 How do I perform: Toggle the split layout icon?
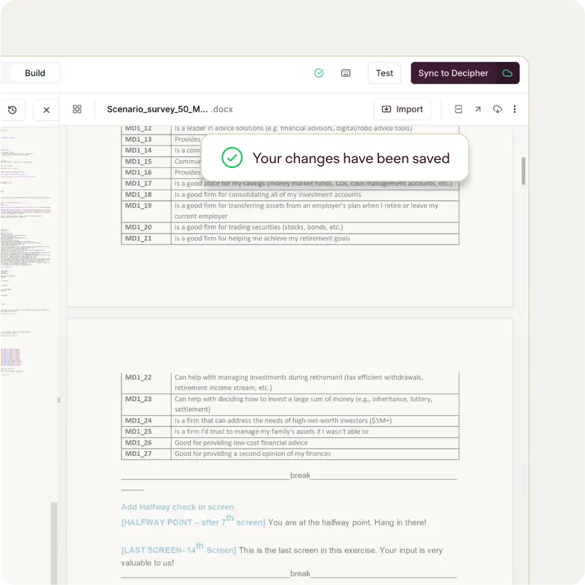coord(458,109)
